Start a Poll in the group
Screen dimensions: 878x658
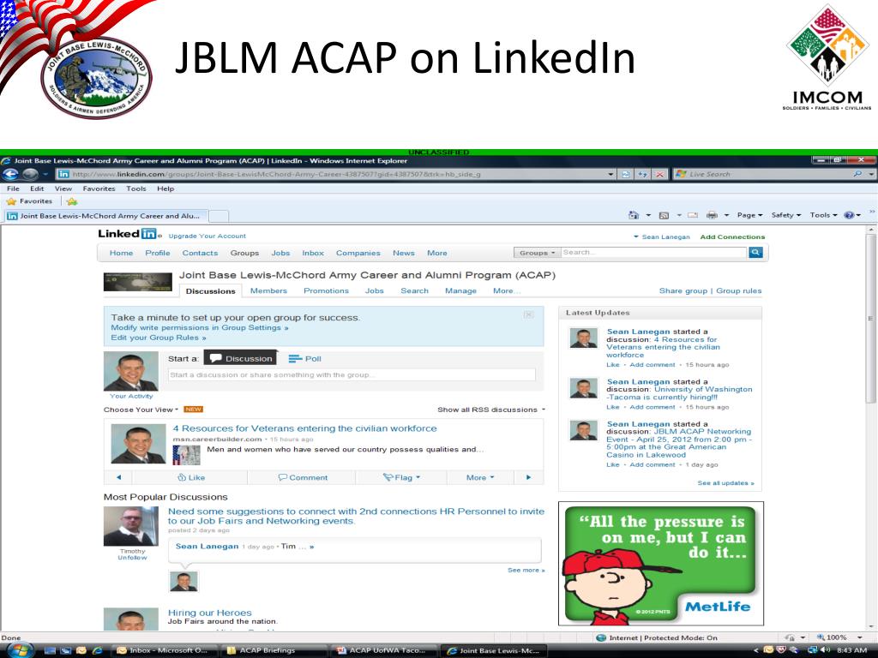pos(305,359)
